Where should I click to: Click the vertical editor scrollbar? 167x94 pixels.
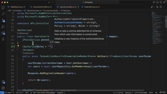[x=166, y=22]
